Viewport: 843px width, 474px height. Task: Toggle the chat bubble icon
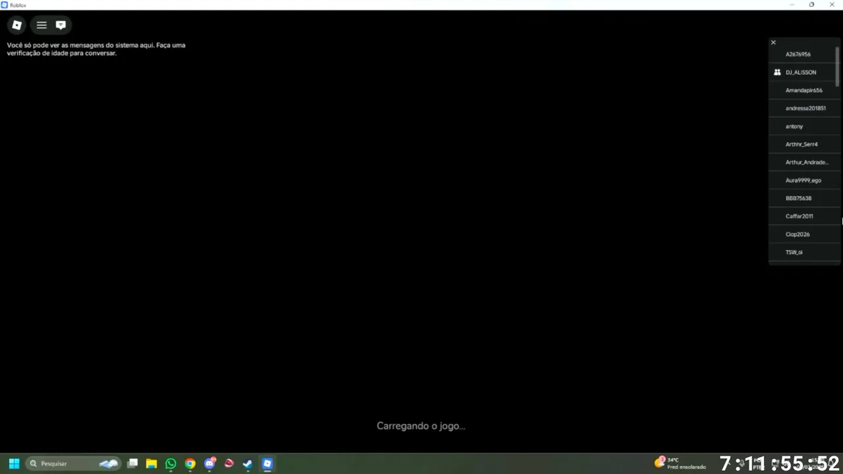(61, 25)
